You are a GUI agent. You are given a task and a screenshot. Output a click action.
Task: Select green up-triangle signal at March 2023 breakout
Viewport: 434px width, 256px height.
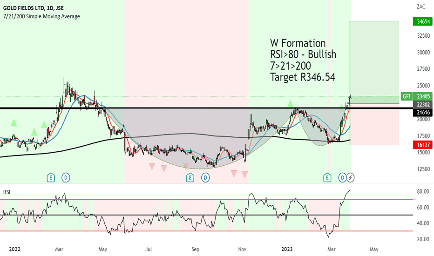click(341, 108)
